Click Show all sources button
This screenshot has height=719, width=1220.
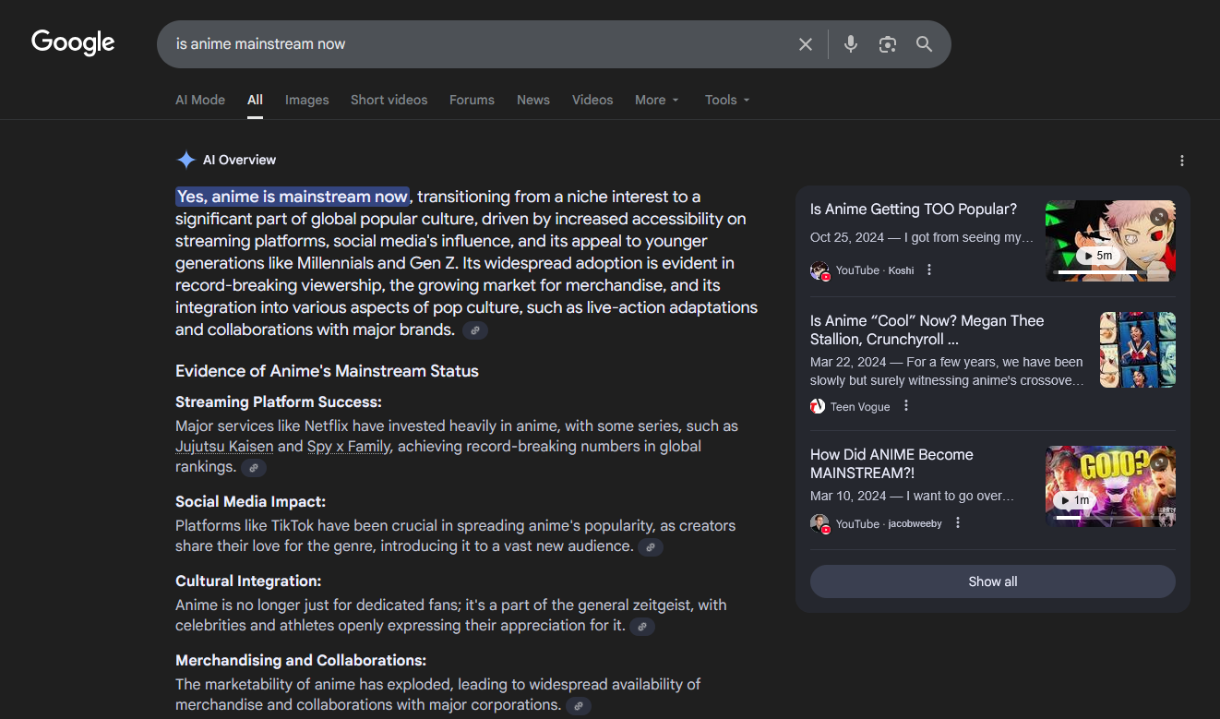pyautogui.click(x=992, y=581)
